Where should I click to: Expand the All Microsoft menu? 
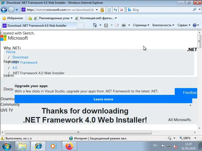(180, 120)
